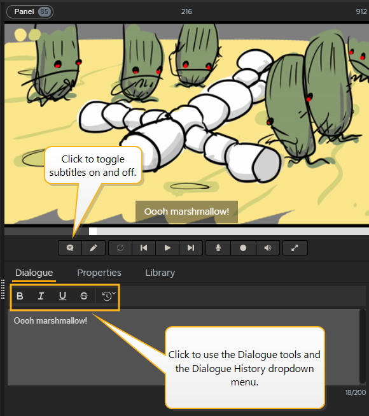Screen dimensions: 369x416
Task: Skip to the next panel
Action: pos(191,248)
